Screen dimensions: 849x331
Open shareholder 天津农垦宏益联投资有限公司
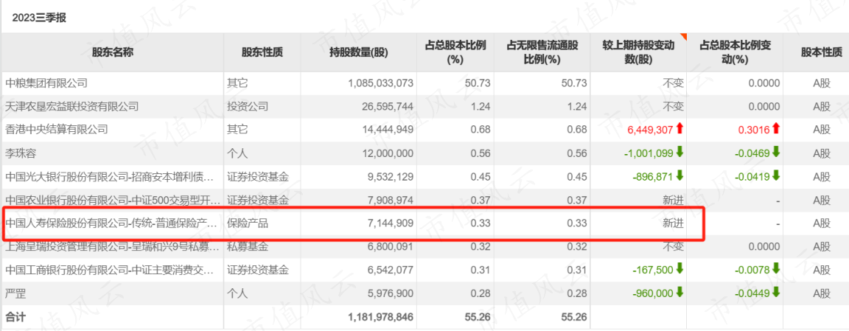(x=72, y=107)
